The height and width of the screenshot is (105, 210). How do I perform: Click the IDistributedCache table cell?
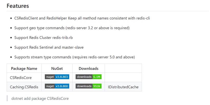123,87
